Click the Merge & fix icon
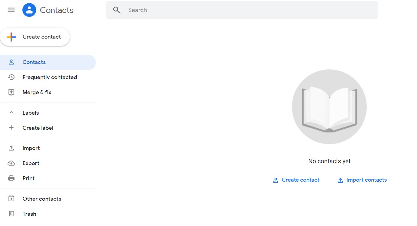 (x=11, y=92)
